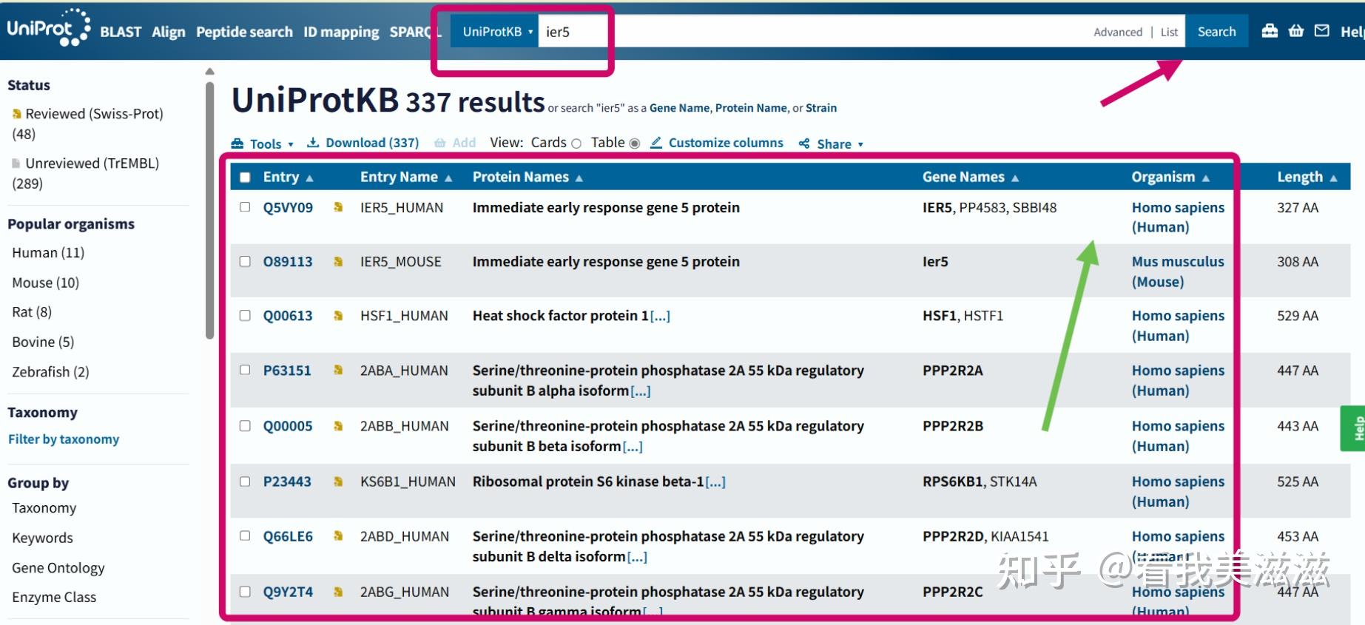Select the Cards view radio button
1365x625 pixels.
tap(576, 143)
